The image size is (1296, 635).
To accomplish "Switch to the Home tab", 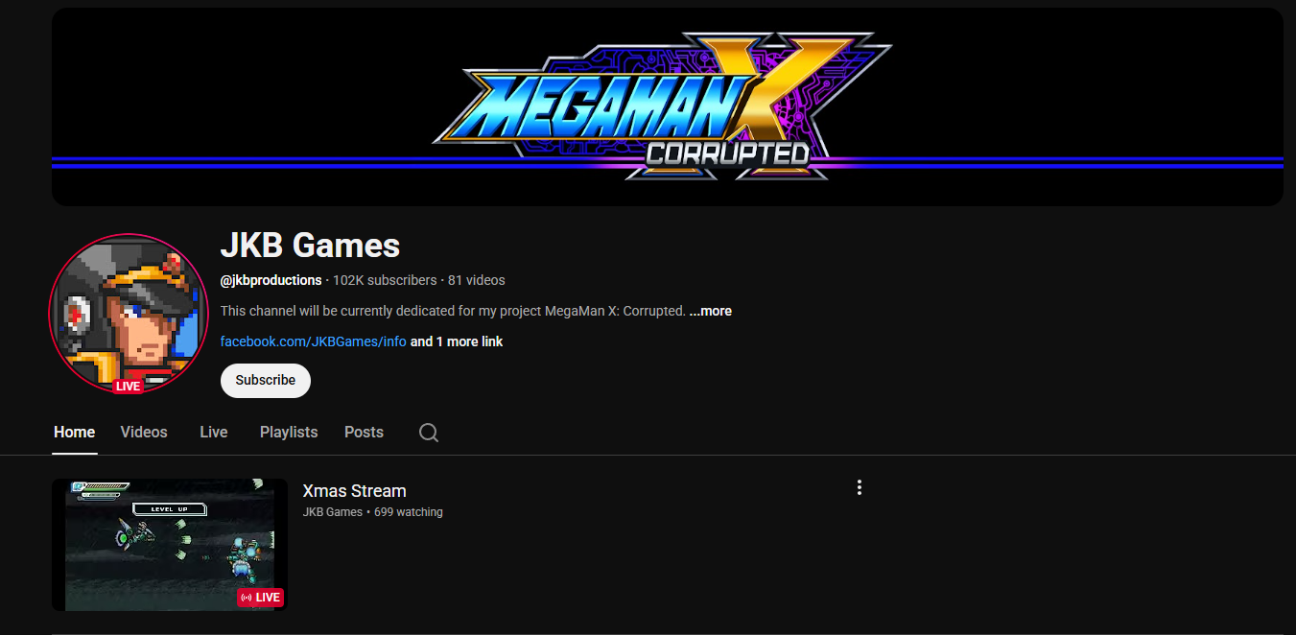I will point(75,433).
